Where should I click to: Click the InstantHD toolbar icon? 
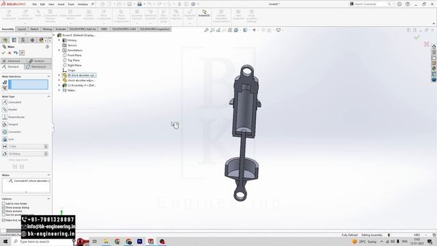click(x=204, y=13)
